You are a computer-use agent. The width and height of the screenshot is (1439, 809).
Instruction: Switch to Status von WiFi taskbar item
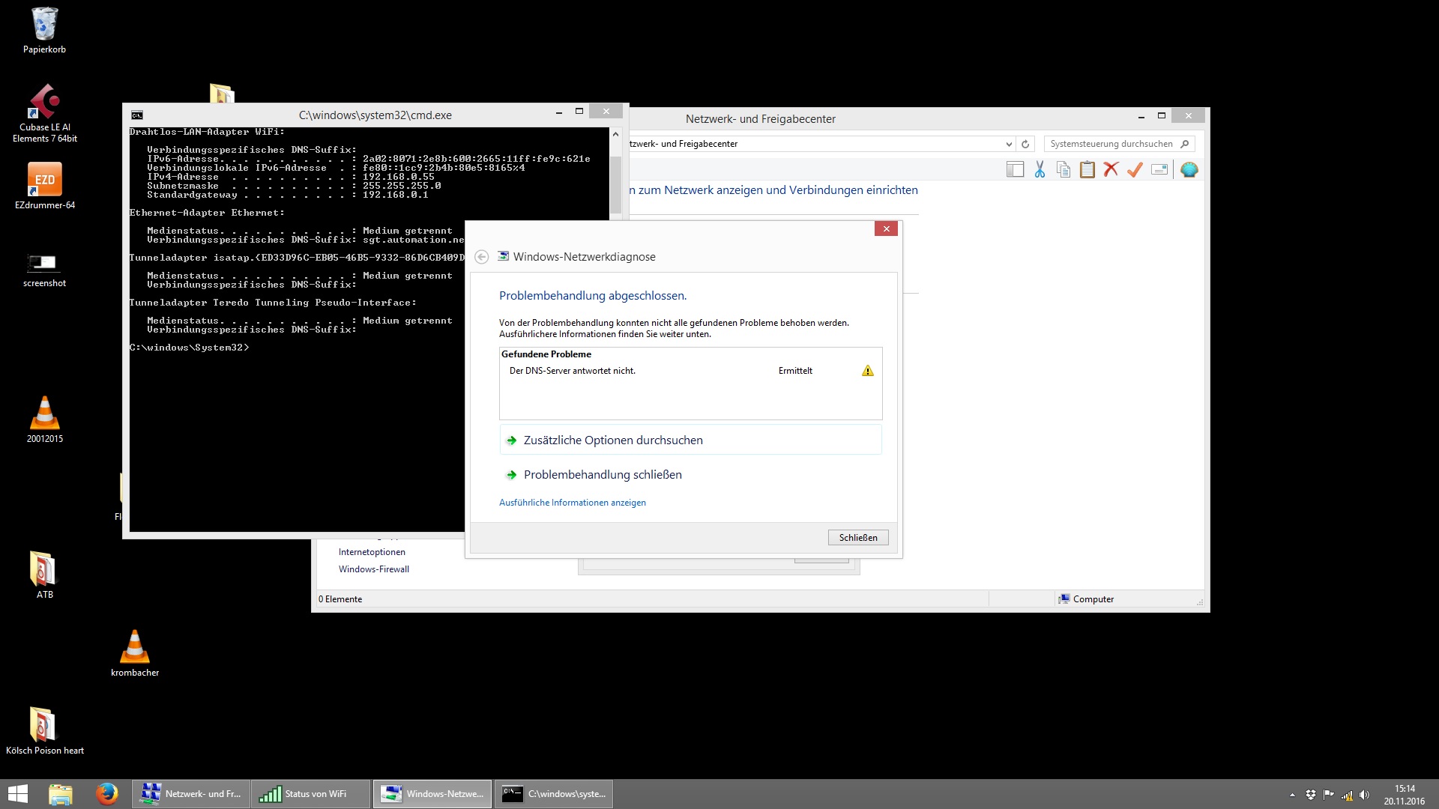pyautogui.click(x=310, y=794)
